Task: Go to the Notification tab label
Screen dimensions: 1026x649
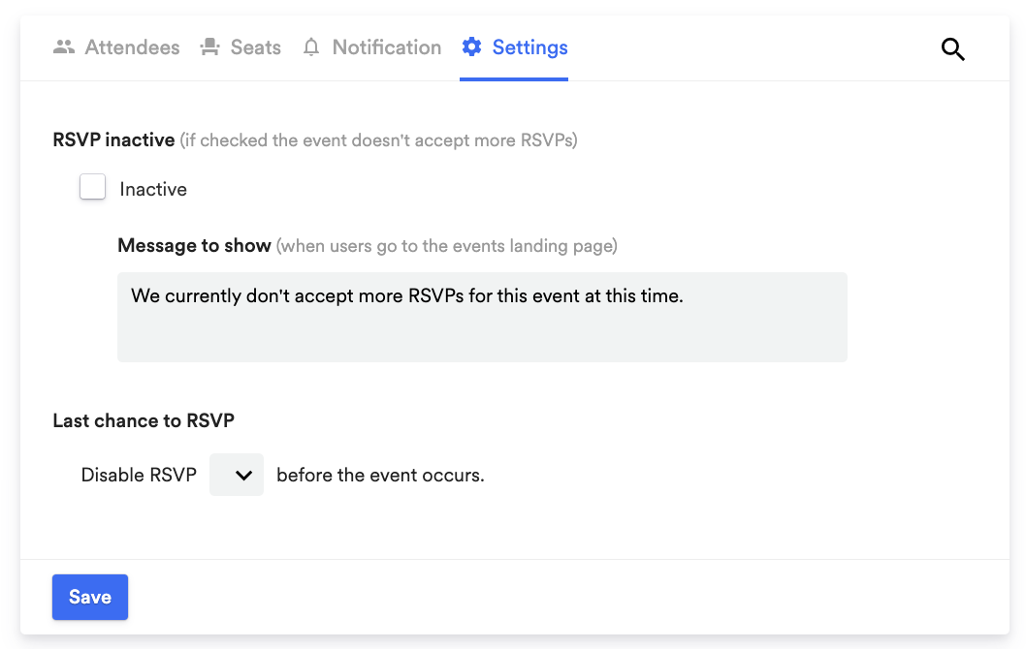Action: pyautogui.click(x=386, y=47)
